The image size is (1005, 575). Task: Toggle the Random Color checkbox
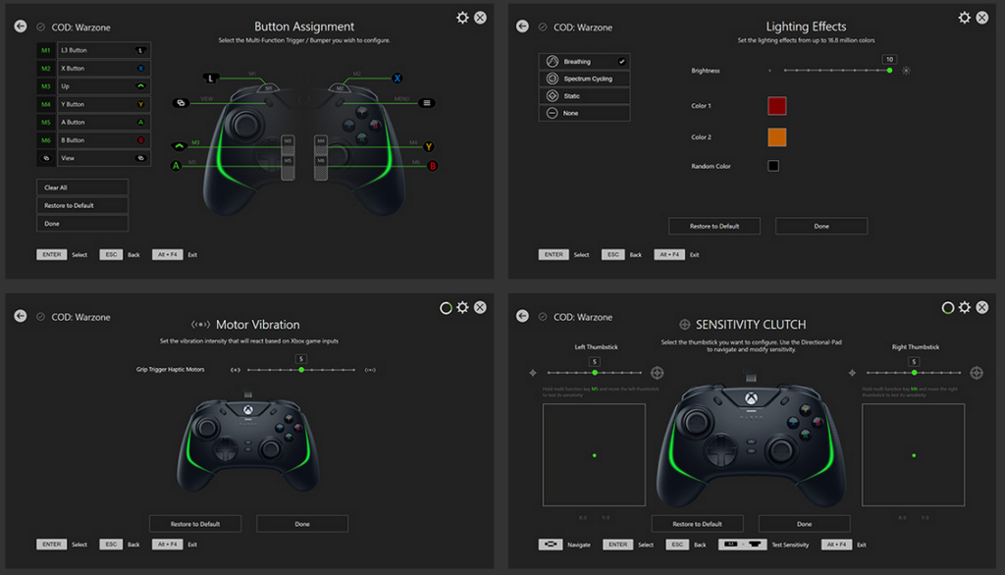click(773, 166)
